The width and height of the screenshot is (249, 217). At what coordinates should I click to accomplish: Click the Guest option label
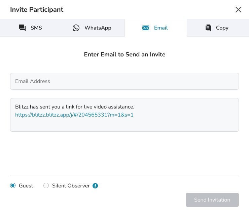[x=26, y=186]
